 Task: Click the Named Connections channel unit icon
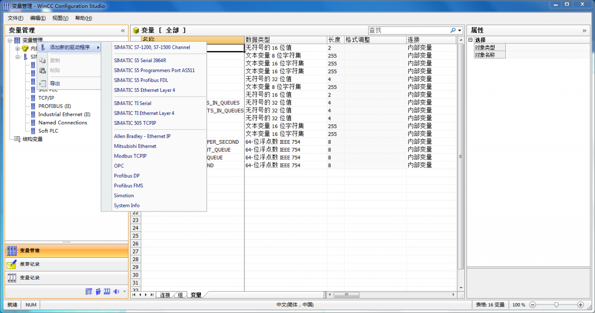point(33,123)
